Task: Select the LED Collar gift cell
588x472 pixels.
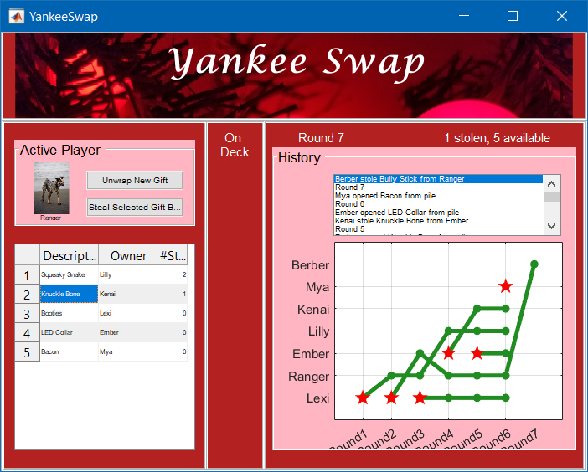Action: click(x=69, y=332)
